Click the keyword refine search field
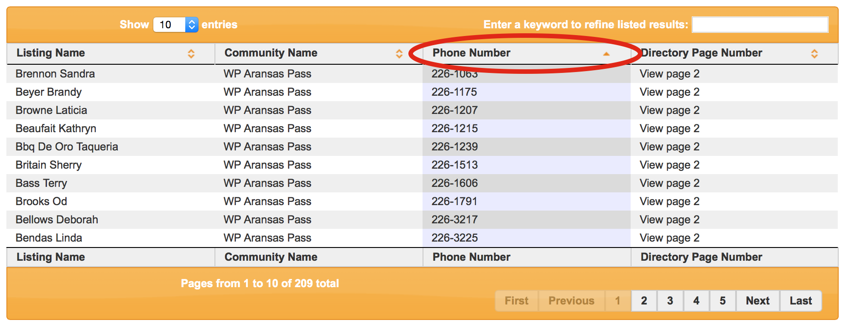Viewport: 846px width, 330px height. click(x=760, y=25)
